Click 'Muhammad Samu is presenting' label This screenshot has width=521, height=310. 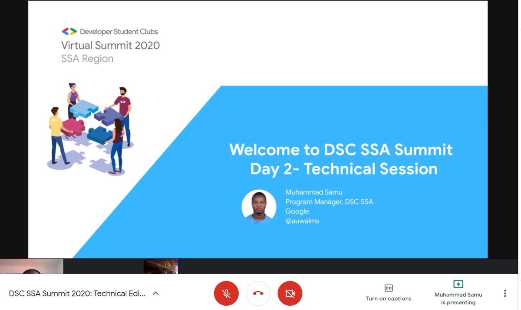[x=458, y=298]
